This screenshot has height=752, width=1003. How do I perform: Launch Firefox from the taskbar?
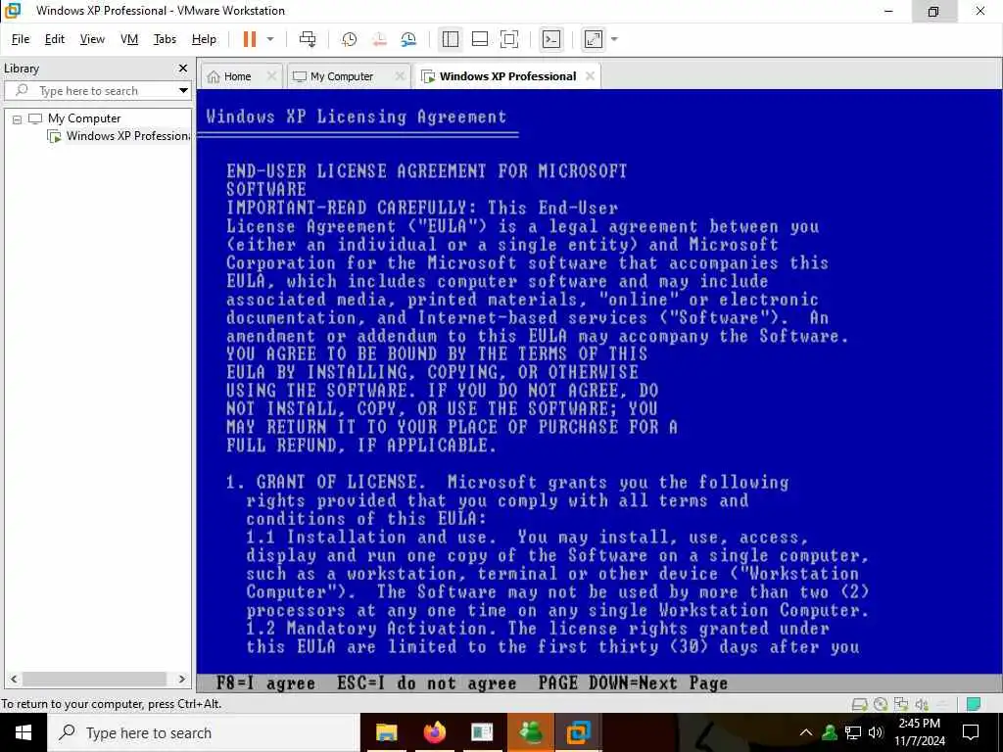point(434,732)
